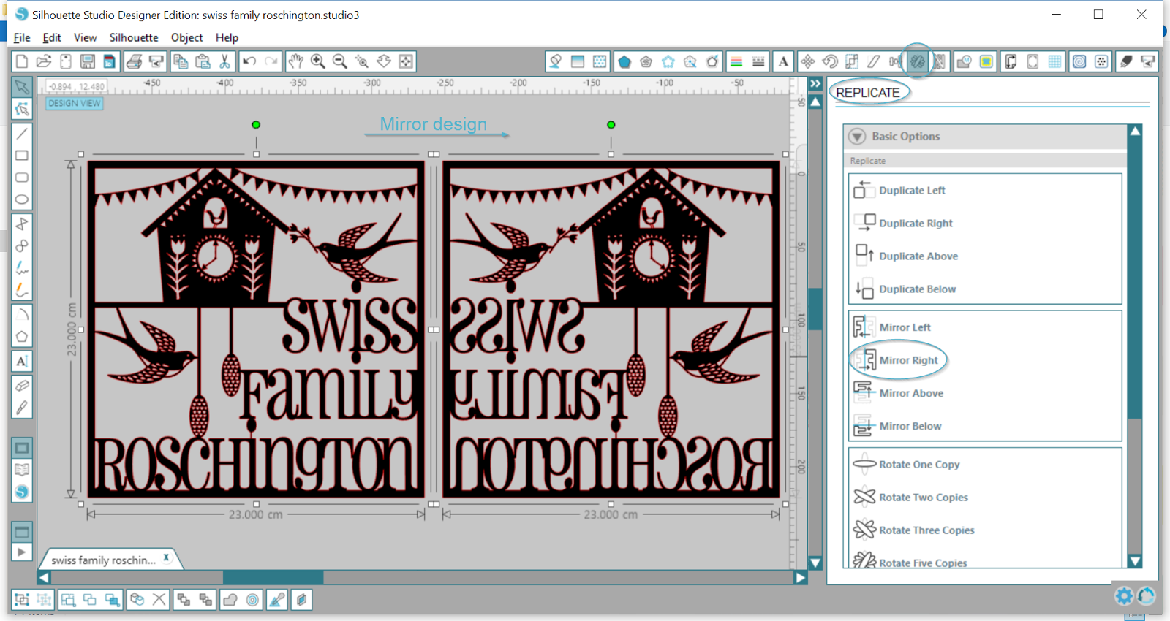Click the canvas horizontal scrollbar right arrow

(801, 577)
